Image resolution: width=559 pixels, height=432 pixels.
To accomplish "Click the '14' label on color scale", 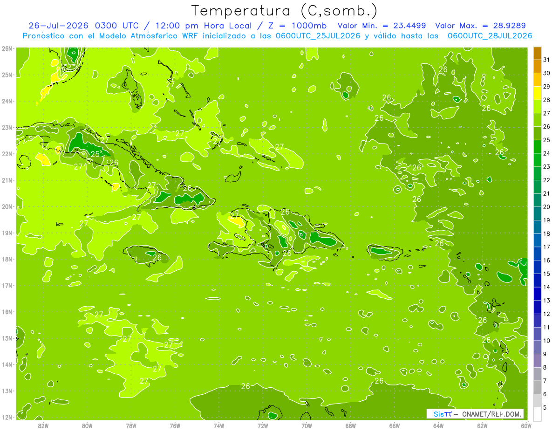I will [546, 288].
